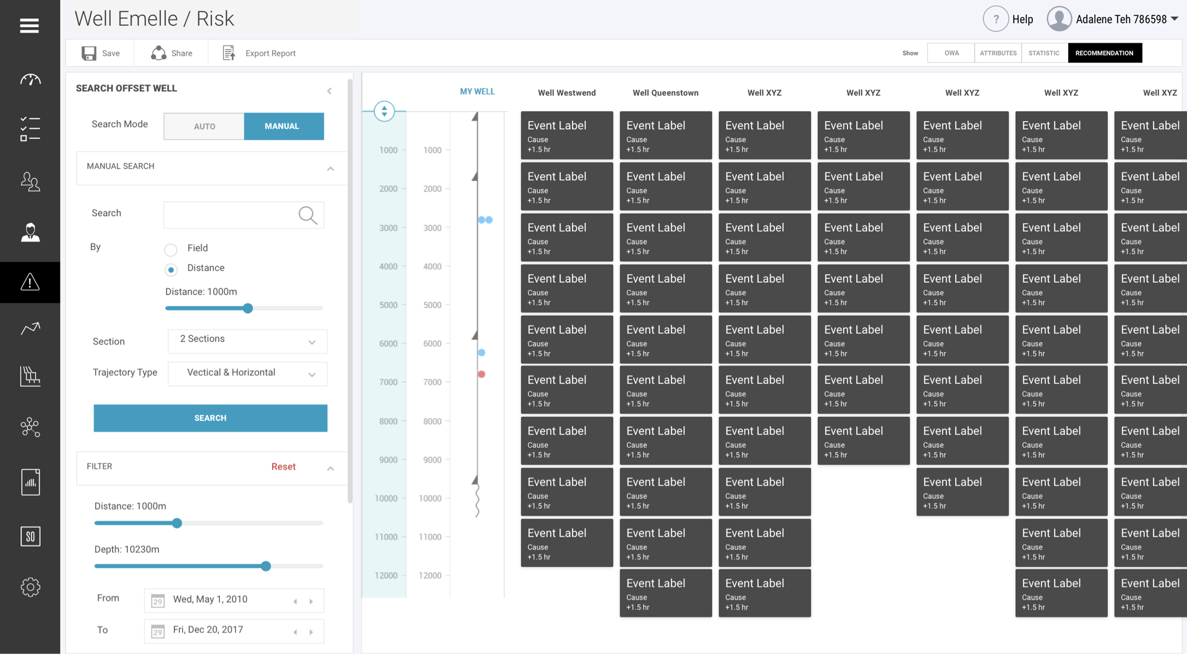This screenshot has height=667, width=1187.
Task: Open the hamburger menu icon
Action: click(x=29, y=26)
